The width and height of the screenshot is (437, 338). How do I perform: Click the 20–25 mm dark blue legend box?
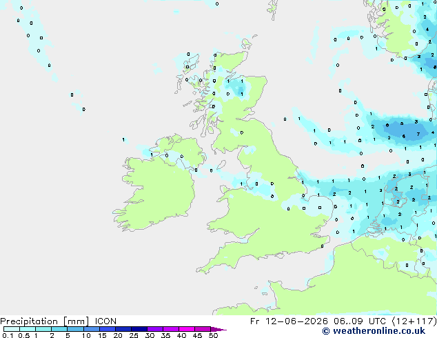click(123, 329)
